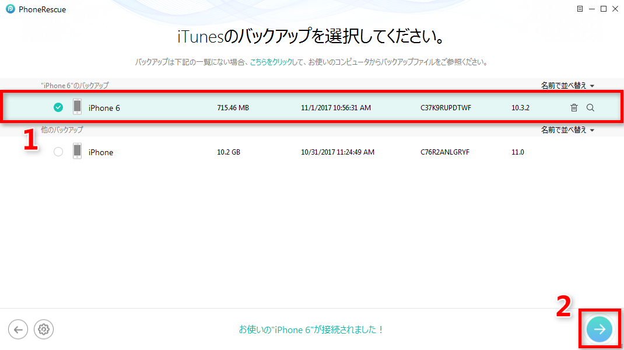The image size is (624, 350).
Task: Click the こちらをクリック link
Action: pyautogui.click(x=271, y=62)
